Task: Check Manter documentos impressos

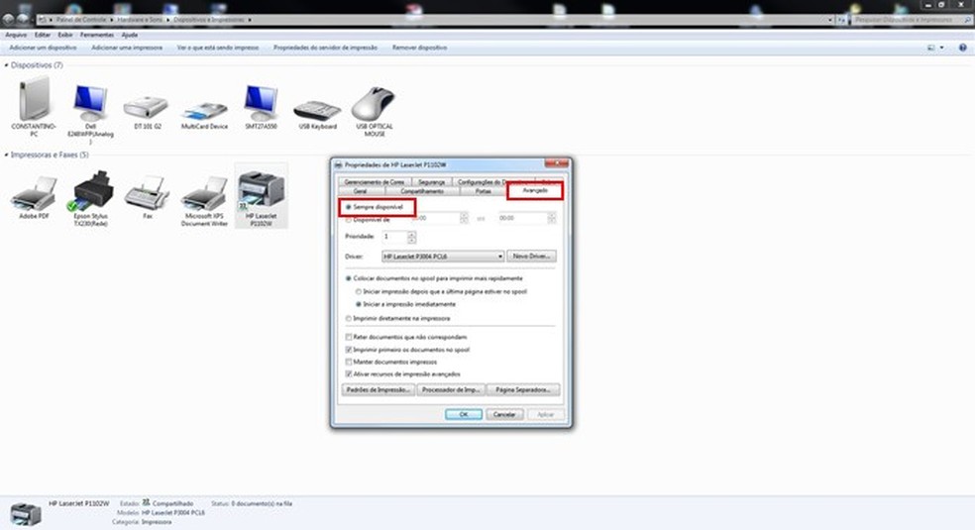Action: point(348,362)
